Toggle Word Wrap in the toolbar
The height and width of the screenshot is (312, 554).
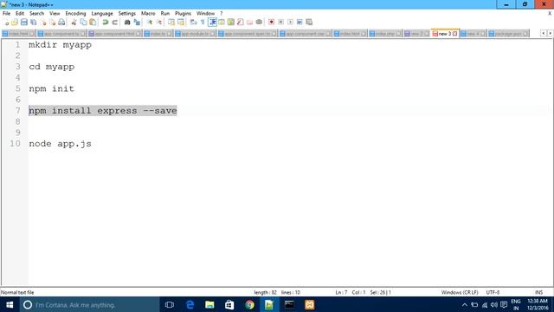click(x=193, y=23)
